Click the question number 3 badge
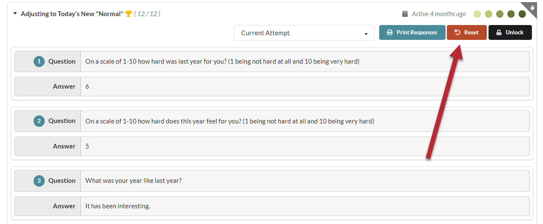The height and width of the screenshot is (224, 543). pyautogui.click(x=39, y=181)
